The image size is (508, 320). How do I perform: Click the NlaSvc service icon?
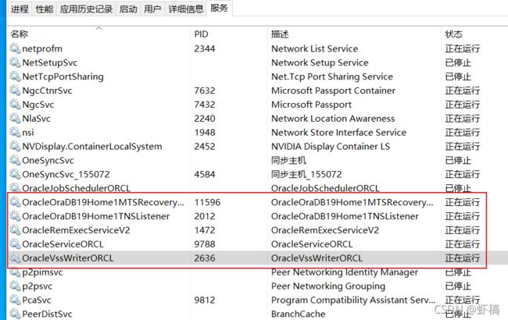[x=15, y=119]
